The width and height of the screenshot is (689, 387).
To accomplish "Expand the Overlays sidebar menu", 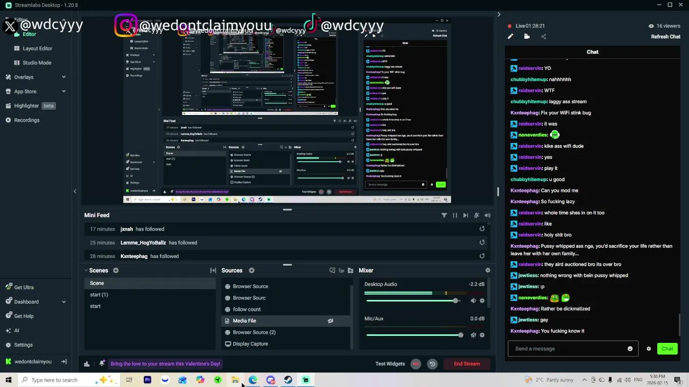I will click(64, 77).
